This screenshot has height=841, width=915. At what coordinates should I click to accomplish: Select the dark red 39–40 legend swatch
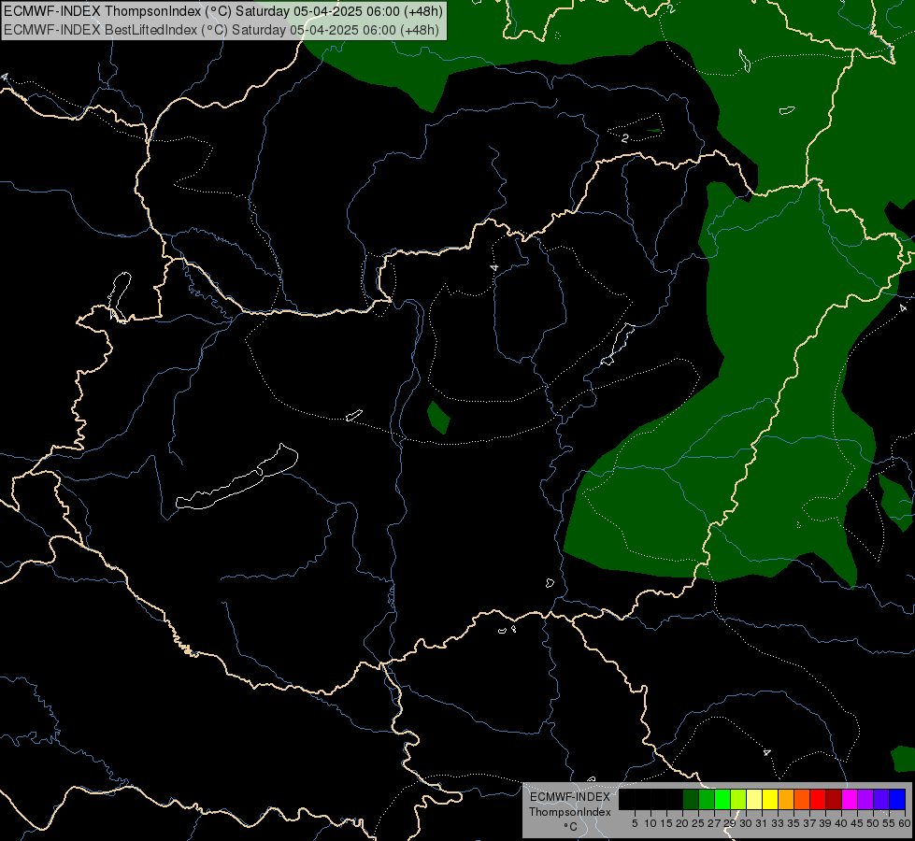834,799
